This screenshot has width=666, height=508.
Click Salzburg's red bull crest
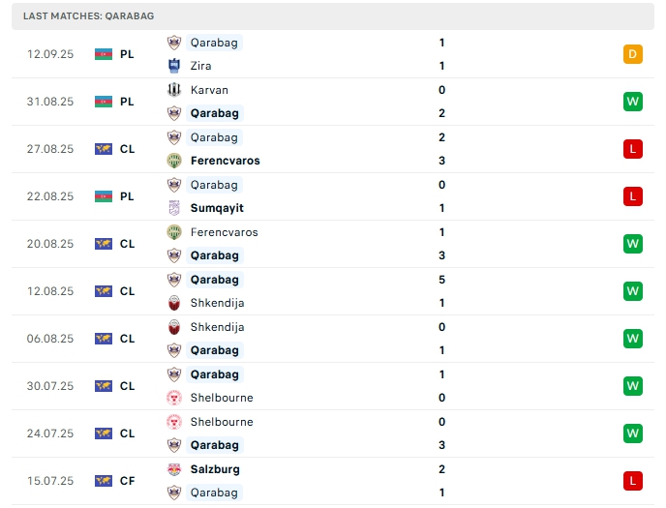click(x=174, y=469)
